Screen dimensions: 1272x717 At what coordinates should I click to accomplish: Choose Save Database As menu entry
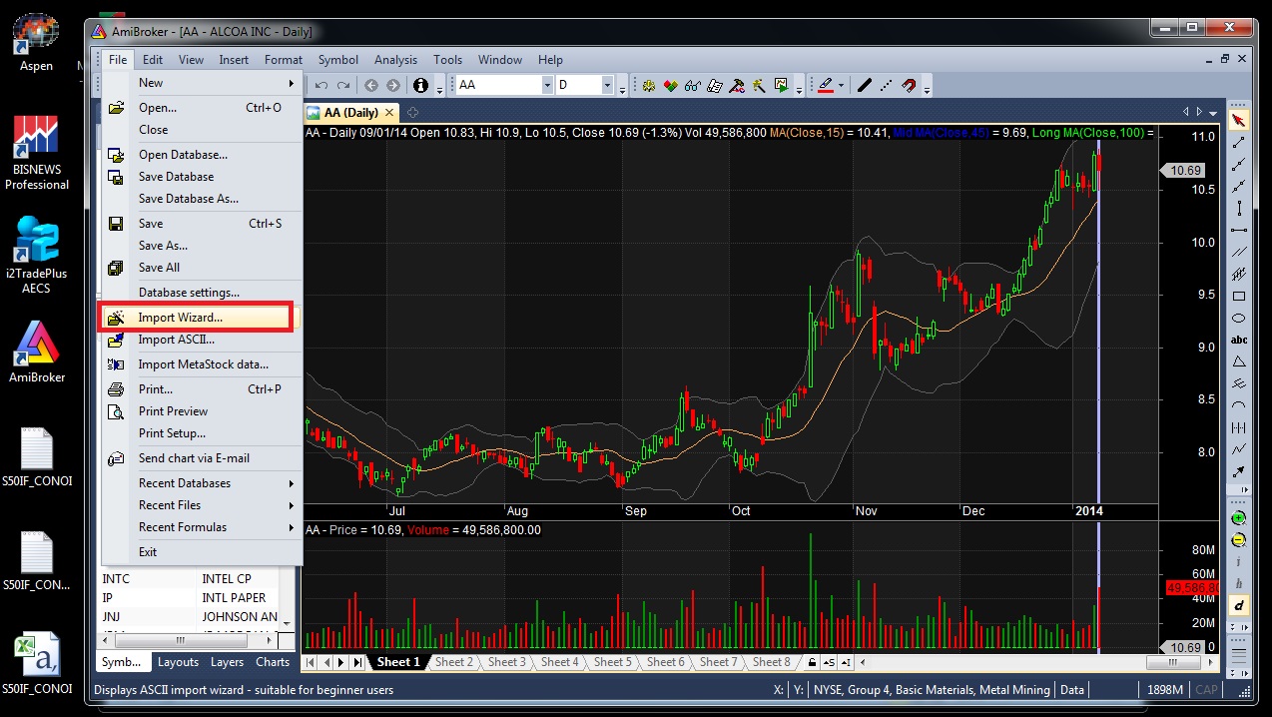click(202, 199)
